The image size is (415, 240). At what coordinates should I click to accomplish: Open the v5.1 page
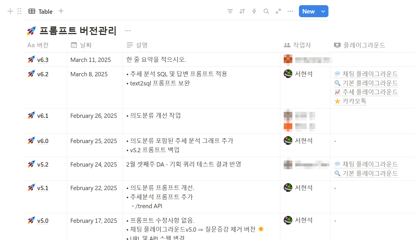coord(43,188)
